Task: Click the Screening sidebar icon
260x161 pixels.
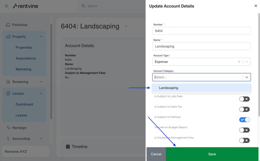Action: [8, 82]
